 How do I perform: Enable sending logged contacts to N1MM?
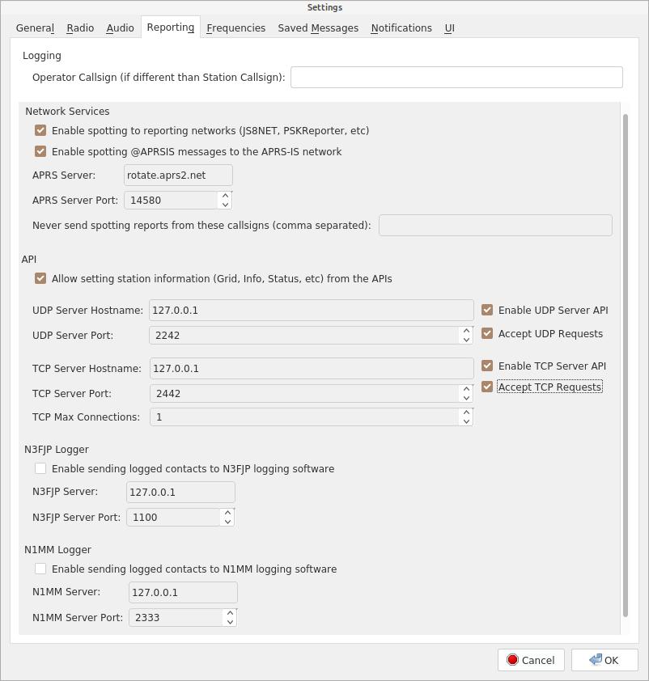pos(40,569)
